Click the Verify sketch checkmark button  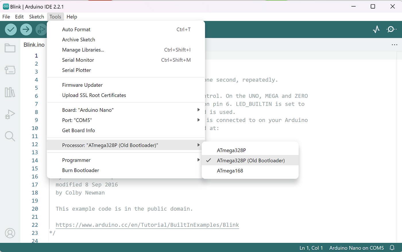11,29
